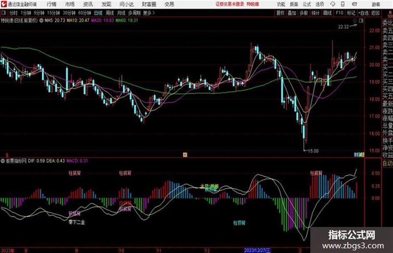The width and height of the screenshot is (393, 253).
Task: Click the DEA: 0.43 indicator value
Action: (55, 161)
